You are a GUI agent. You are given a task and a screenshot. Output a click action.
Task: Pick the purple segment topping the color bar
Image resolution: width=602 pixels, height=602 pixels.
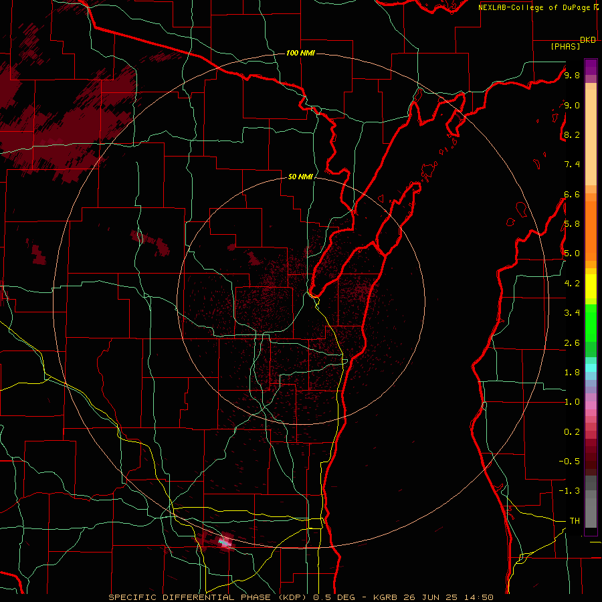[x=591, y=67]
